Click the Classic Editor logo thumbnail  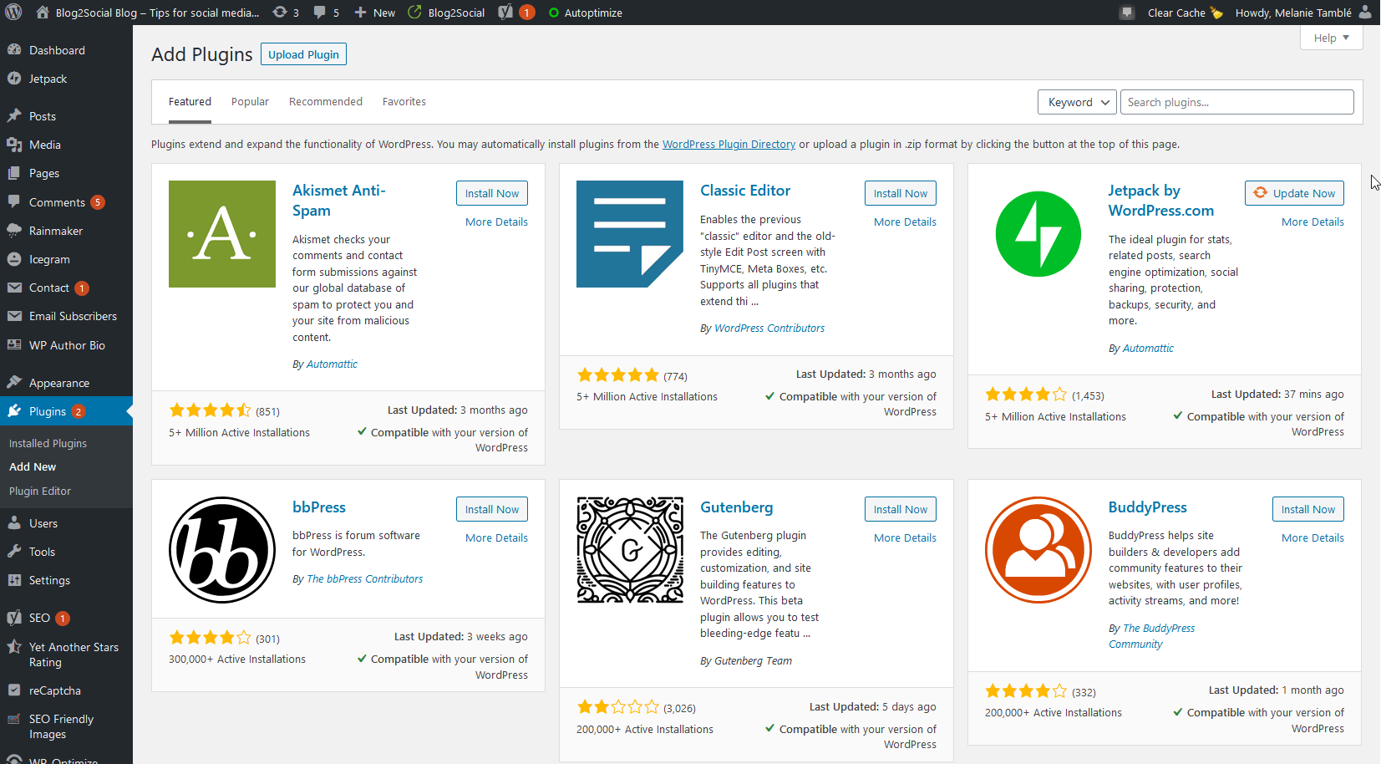coord(630,234)
